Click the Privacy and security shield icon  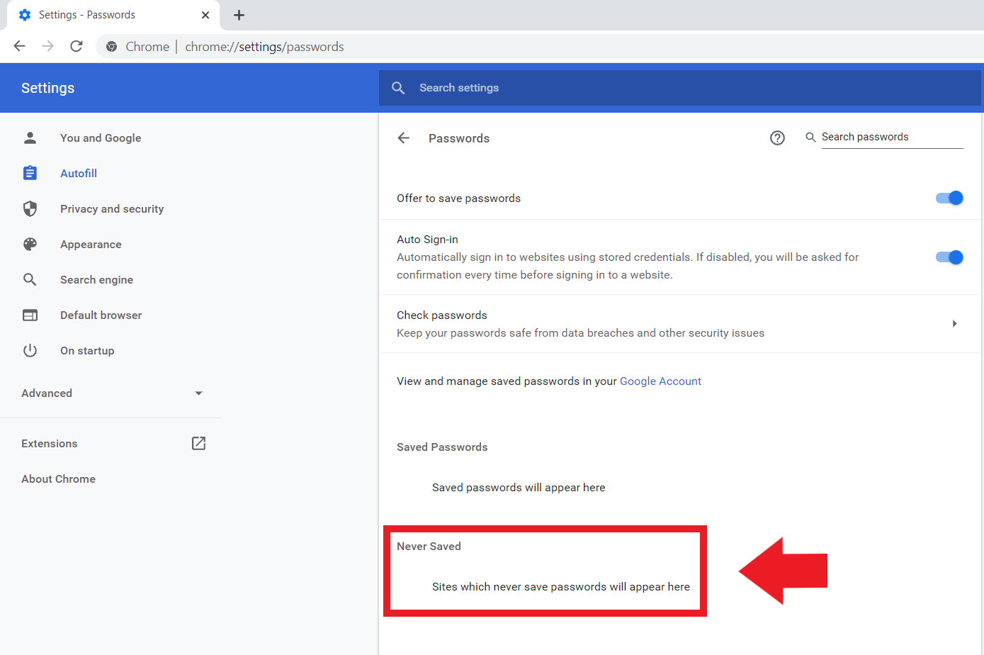click(30, 208)
